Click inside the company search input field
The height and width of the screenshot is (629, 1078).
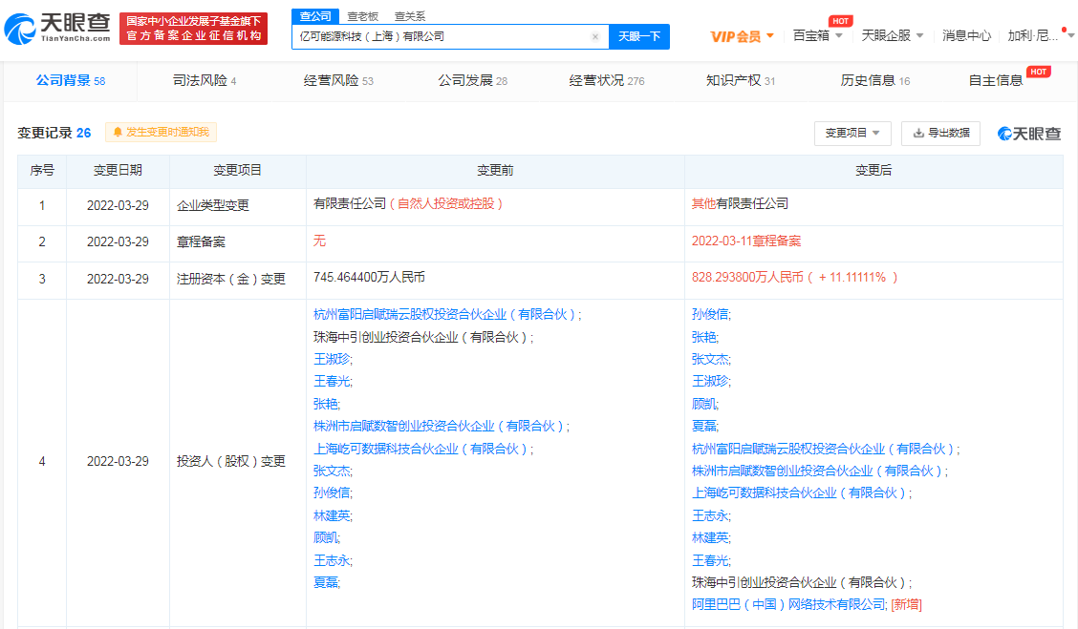[x=449, y=35]
